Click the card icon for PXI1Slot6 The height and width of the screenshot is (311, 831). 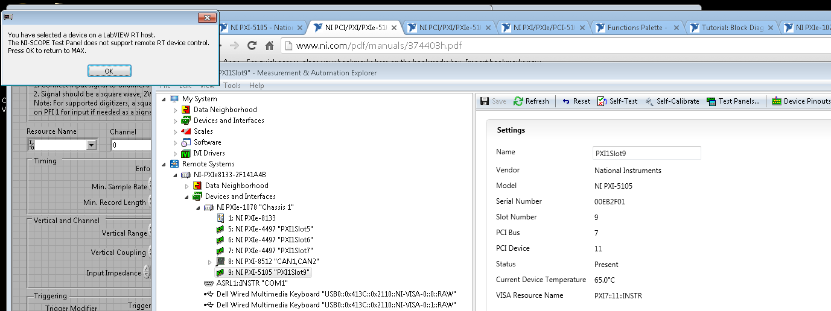pos(221,240)
